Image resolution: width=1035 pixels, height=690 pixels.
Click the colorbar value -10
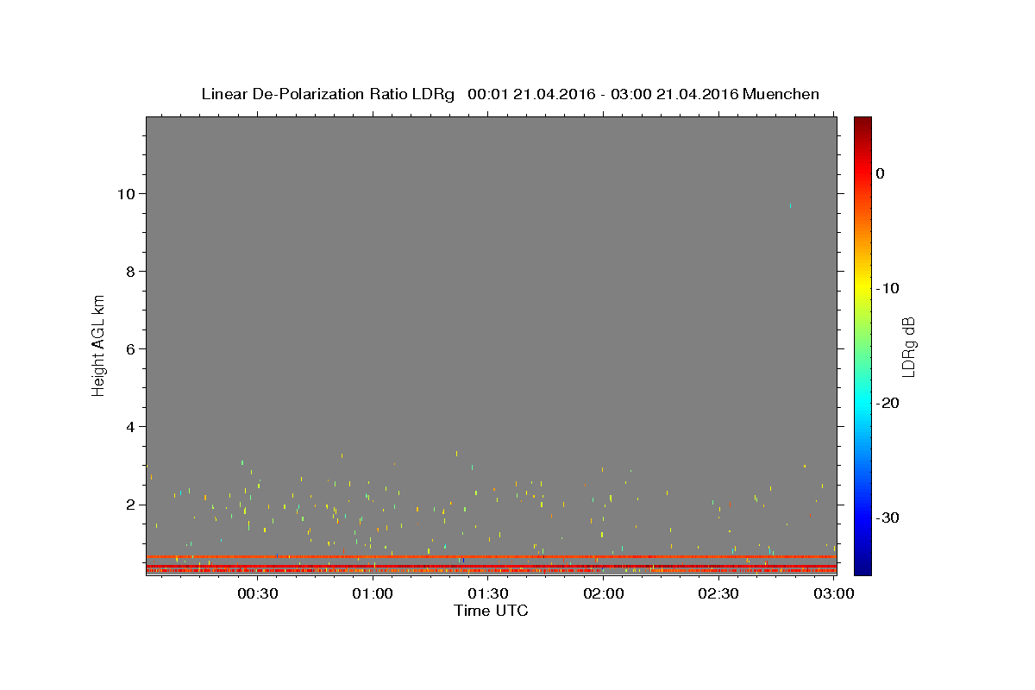[x=888, y=288]
